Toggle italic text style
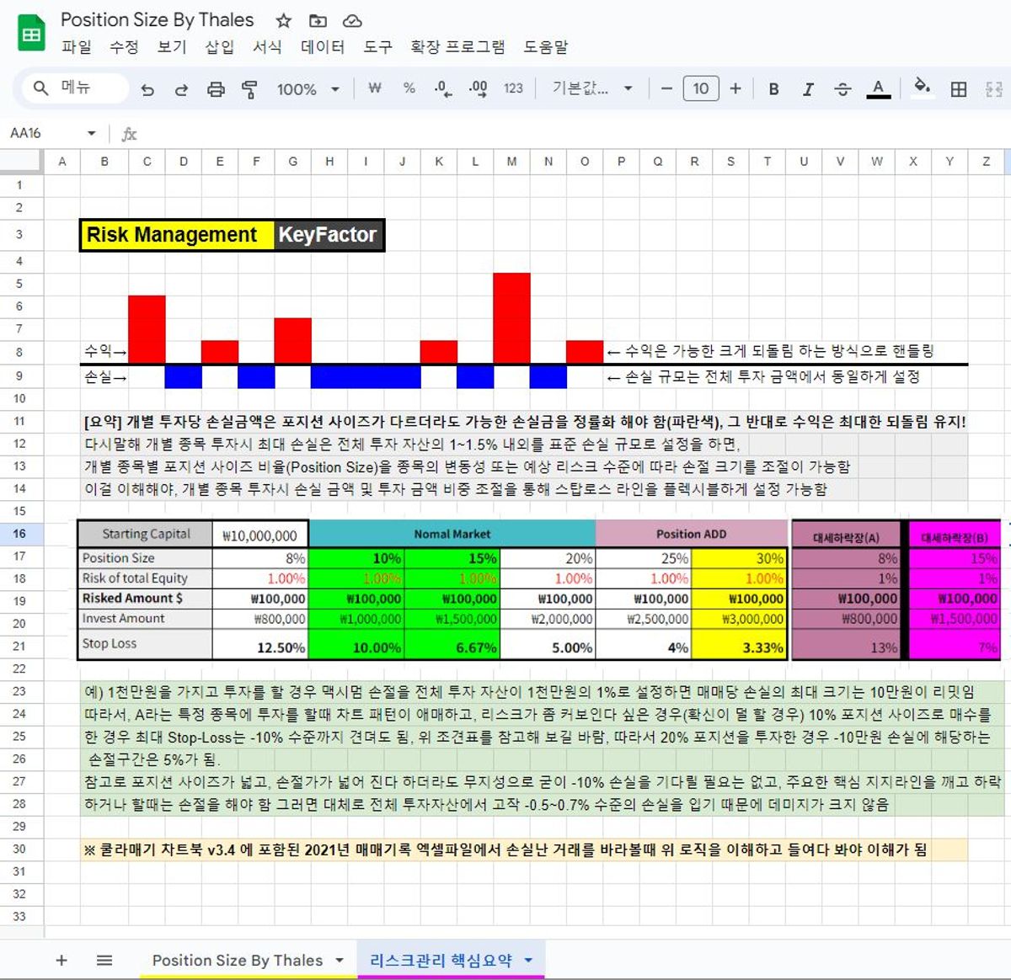The width and height of the screenshot is (1011, 980). point(808,89)
